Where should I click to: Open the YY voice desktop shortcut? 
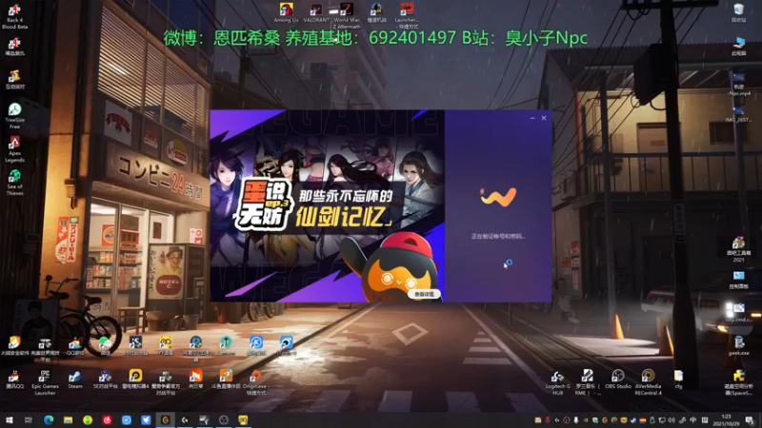tap(165, 346)
